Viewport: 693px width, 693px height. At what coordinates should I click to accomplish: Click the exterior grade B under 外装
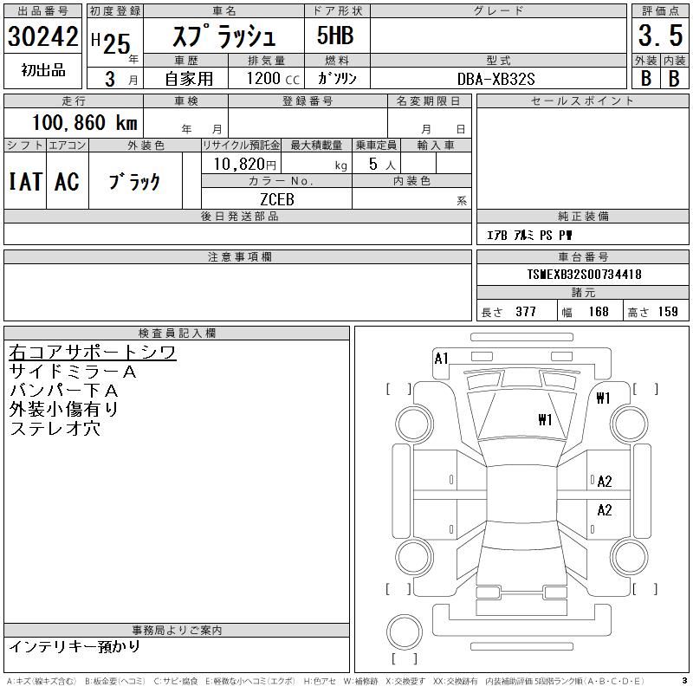click(x=645, y=78)
